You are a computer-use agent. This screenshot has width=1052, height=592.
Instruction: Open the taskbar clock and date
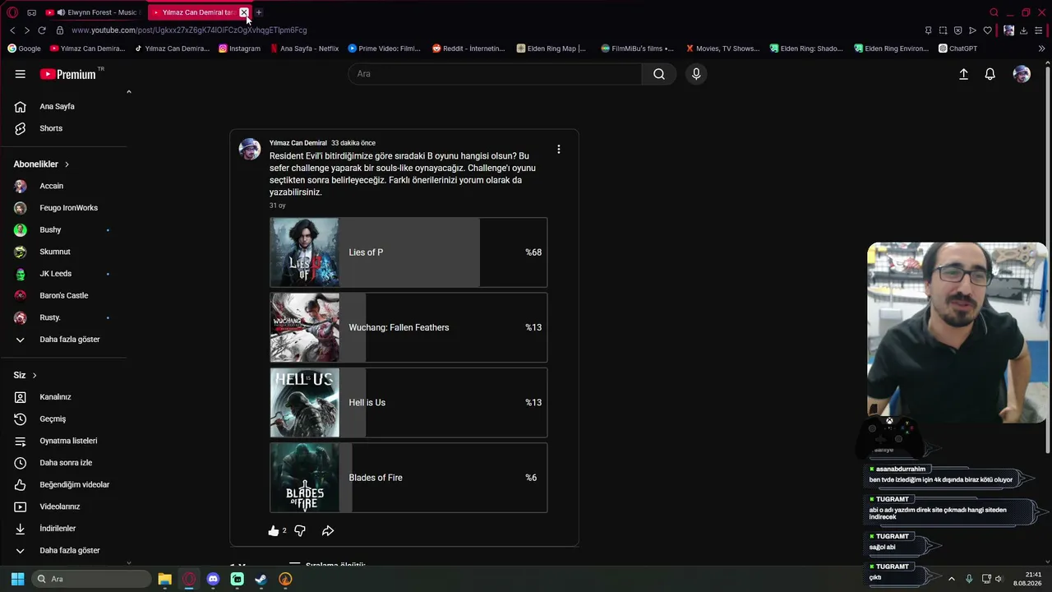coord(1028,579)
